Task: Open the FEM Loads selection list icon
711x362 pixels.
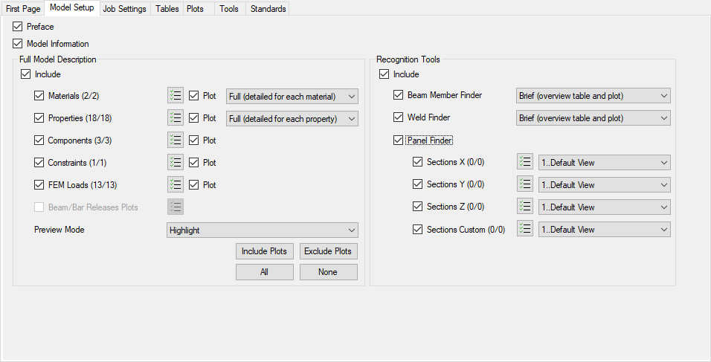Action: coord(176,185)
